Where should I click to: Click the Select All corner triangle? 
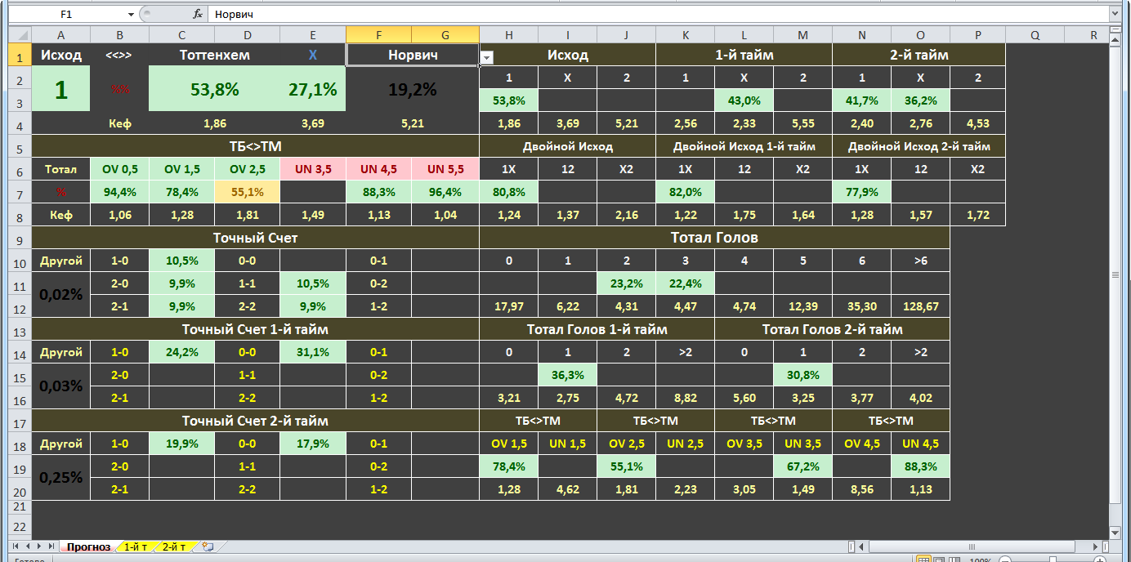[x=20, y=35]
